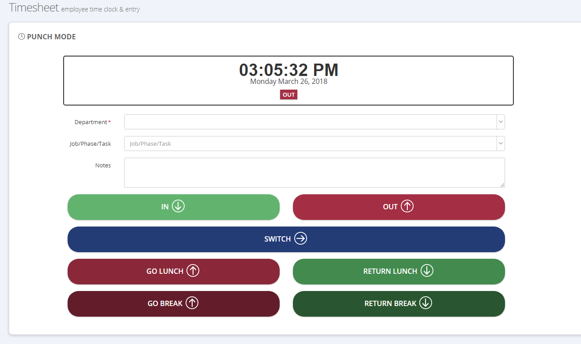The height and width of the screenshot is (344, 581).
Task: Hit the down-arrow icon beside RETURN BREAK
Action: pos(425,303)
